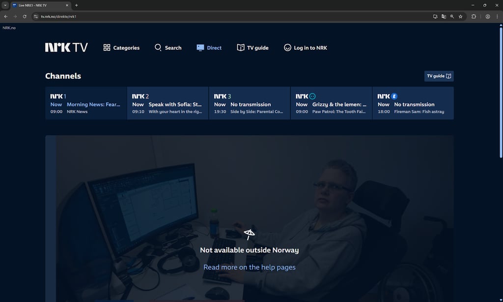Click the book icon next to TV guide in nav
The width and height of the screenshot is (503, 302).
(241, 48)
